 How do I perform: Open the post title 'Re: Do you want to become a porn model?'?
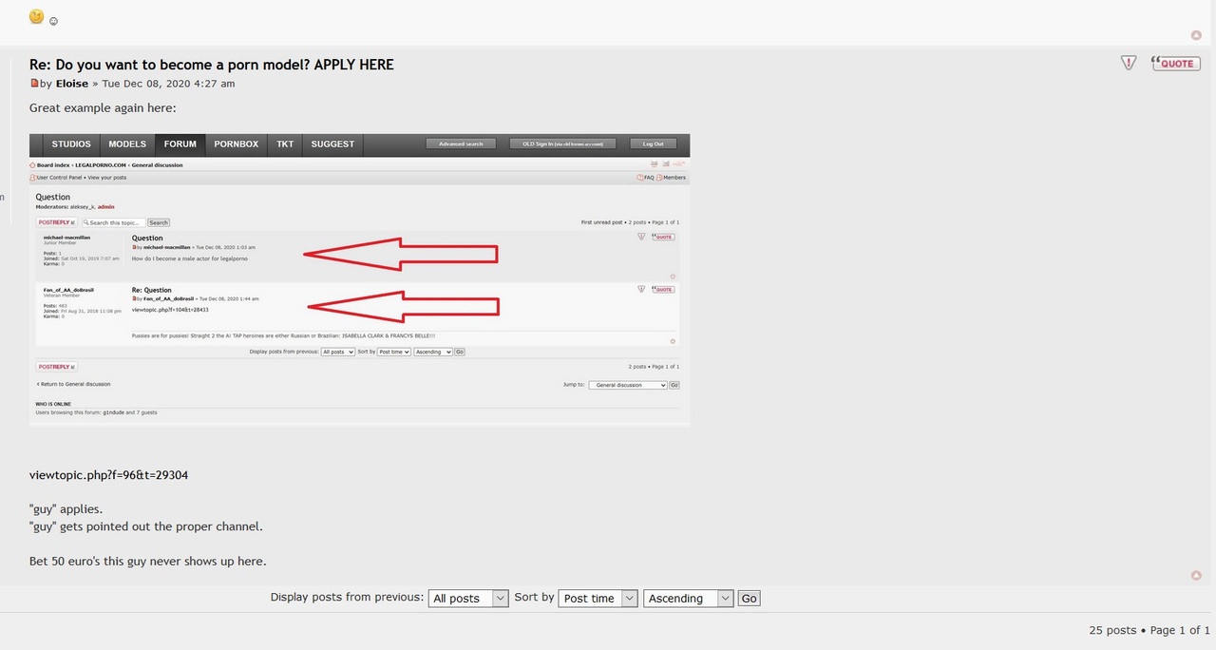point(211,65)
